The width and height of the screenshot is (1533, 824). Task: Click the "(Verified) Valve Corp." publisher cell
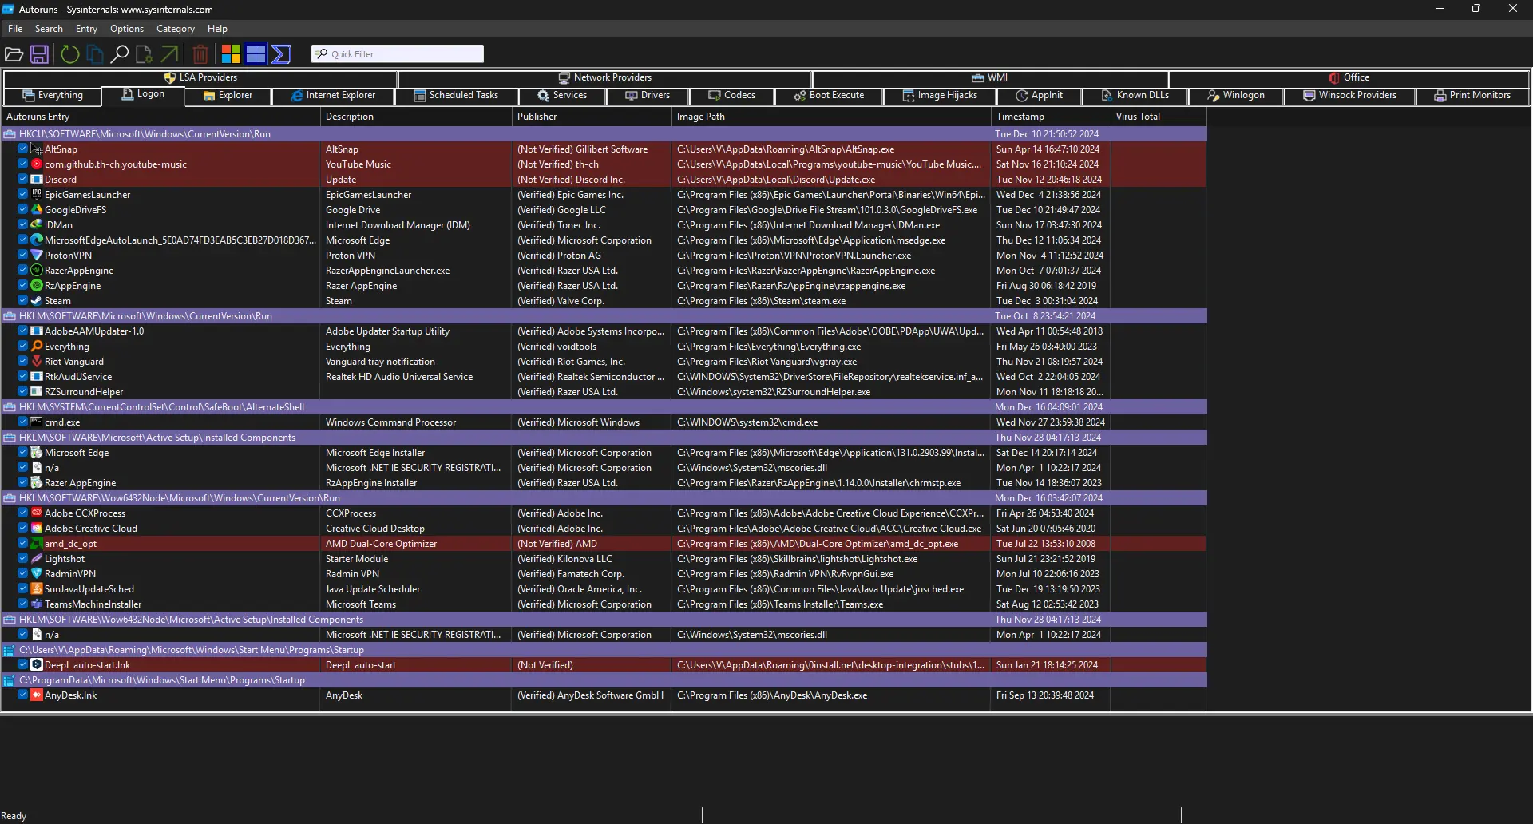point(561,301)
